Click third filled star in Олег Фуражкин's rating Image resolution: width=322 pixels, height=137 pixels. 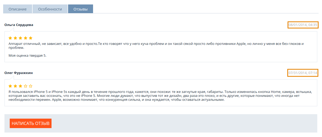coord(21,86)
